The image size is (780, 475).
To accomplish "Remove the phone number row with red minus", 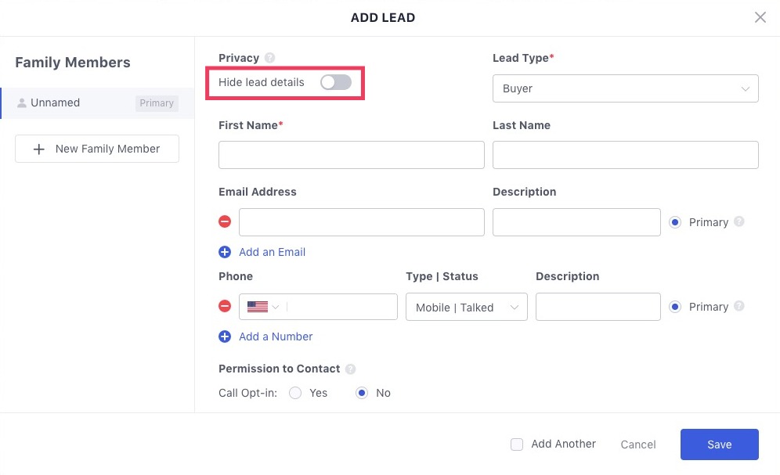I will [x=225, y=306].
